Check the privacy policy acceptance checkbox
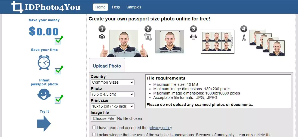This screenshot has height=137, width=298. coord(94,127)
